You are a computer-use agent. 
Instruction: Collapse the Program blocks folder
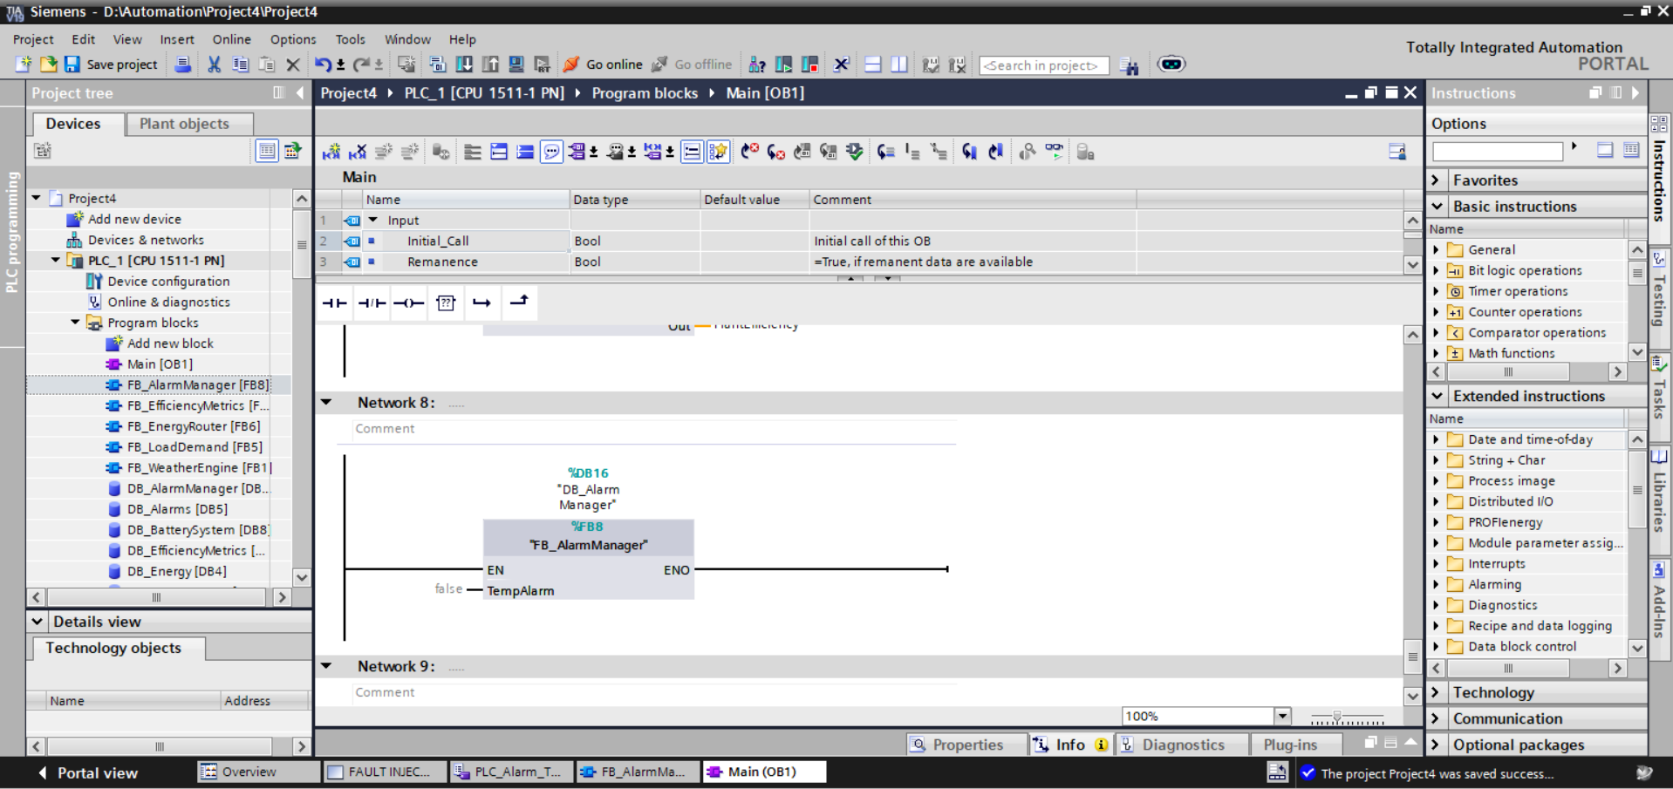point(75,323)
